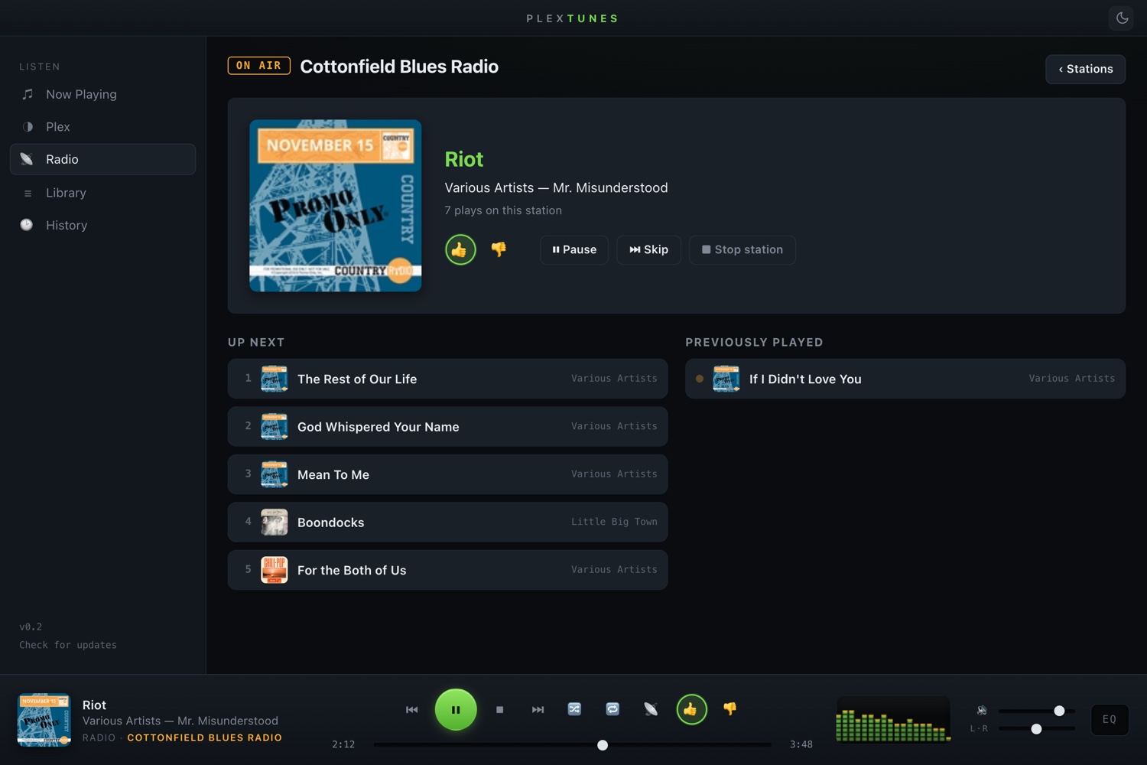Click the green pause button in player bar

[456, 710]
